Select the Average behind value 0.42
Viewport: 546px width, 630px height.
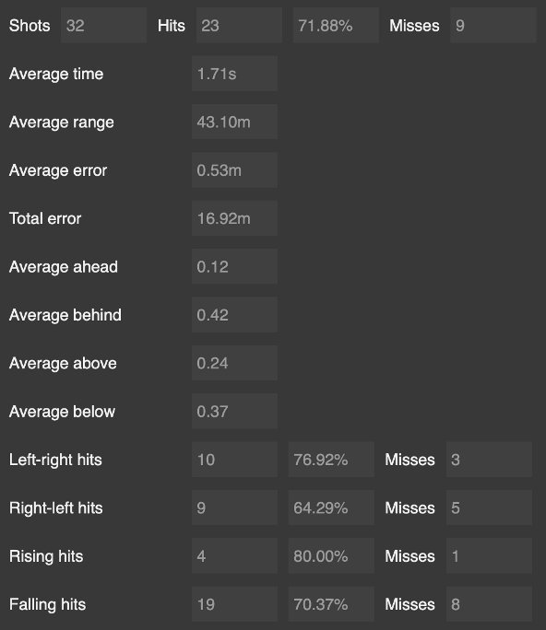point(234,315)
